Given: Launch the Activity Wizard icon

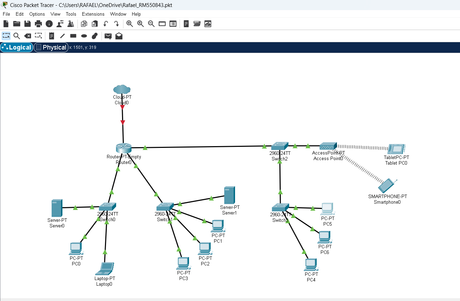Looking at the screenshot, I should coord(70,24).
